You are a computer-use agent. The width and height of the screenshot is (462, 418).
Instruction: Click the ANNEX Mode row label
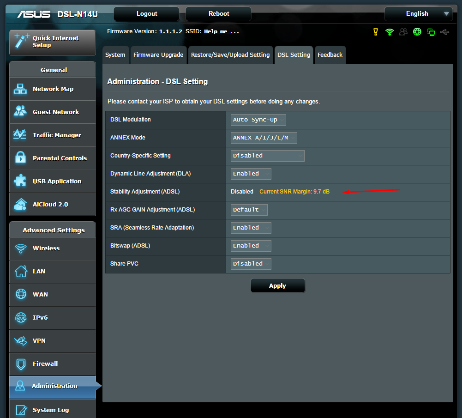[x=128, y=137]
